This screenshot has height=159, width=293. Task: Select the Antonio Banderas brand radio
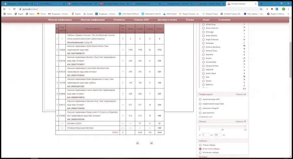click(203, 47)
